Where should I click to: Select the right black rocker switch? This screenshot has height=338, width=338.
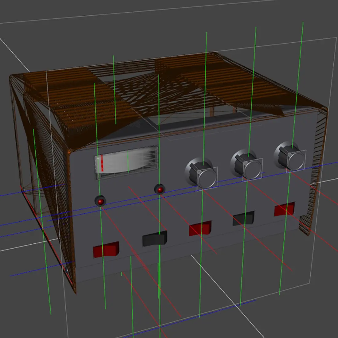pos(243,218)
